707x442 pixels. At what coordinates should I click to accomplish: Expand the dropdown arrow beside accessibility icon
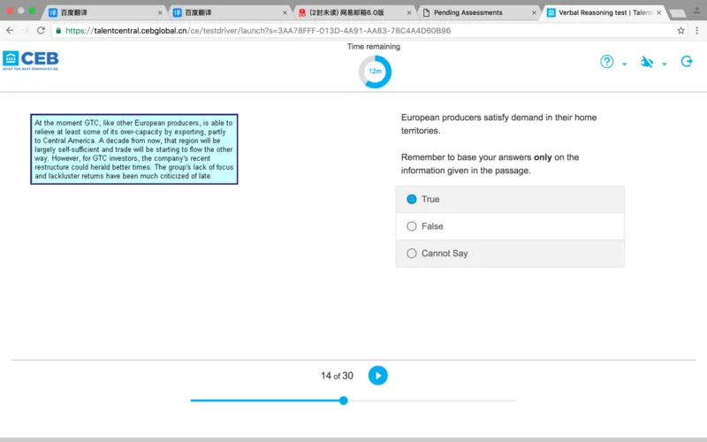(x=665, y=65)
